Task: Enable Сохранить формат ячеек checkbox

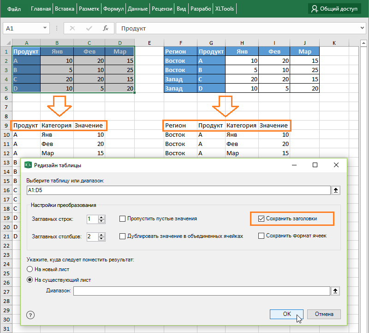Action: click(262, 236)
